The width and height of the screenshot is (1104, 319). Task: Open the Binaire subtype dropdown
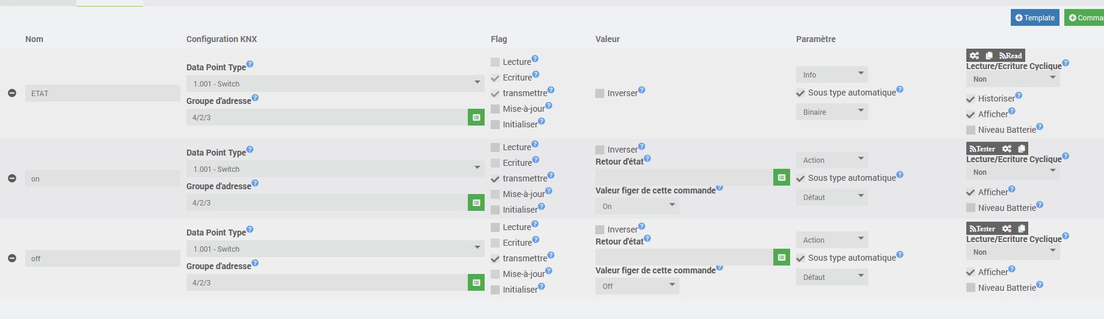click(x=832, y=112)
